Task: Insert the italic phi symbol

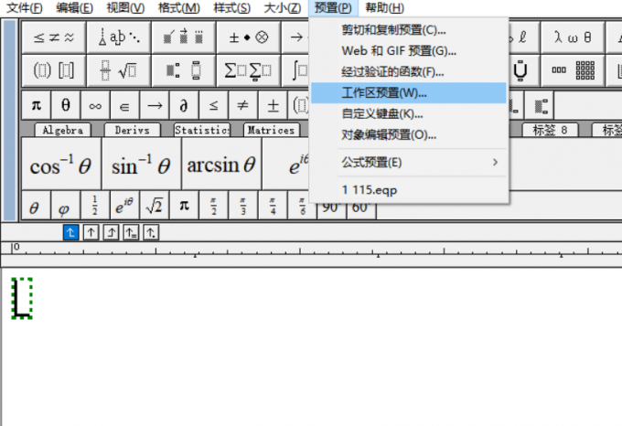Action: pyautogui.click(x=65, y=206)
